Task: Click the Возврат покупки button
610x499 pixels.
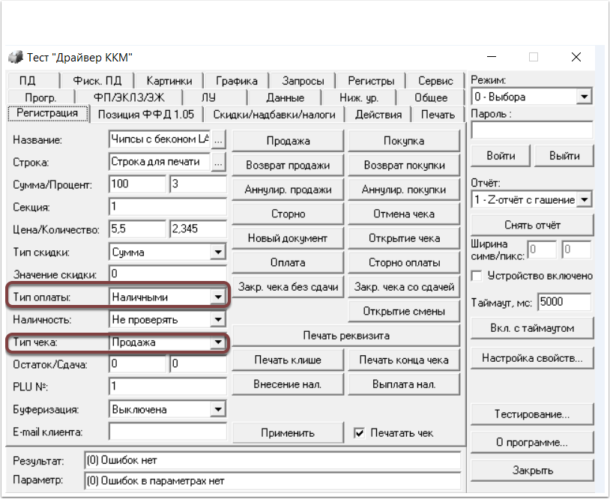Action: pos(404,166)
